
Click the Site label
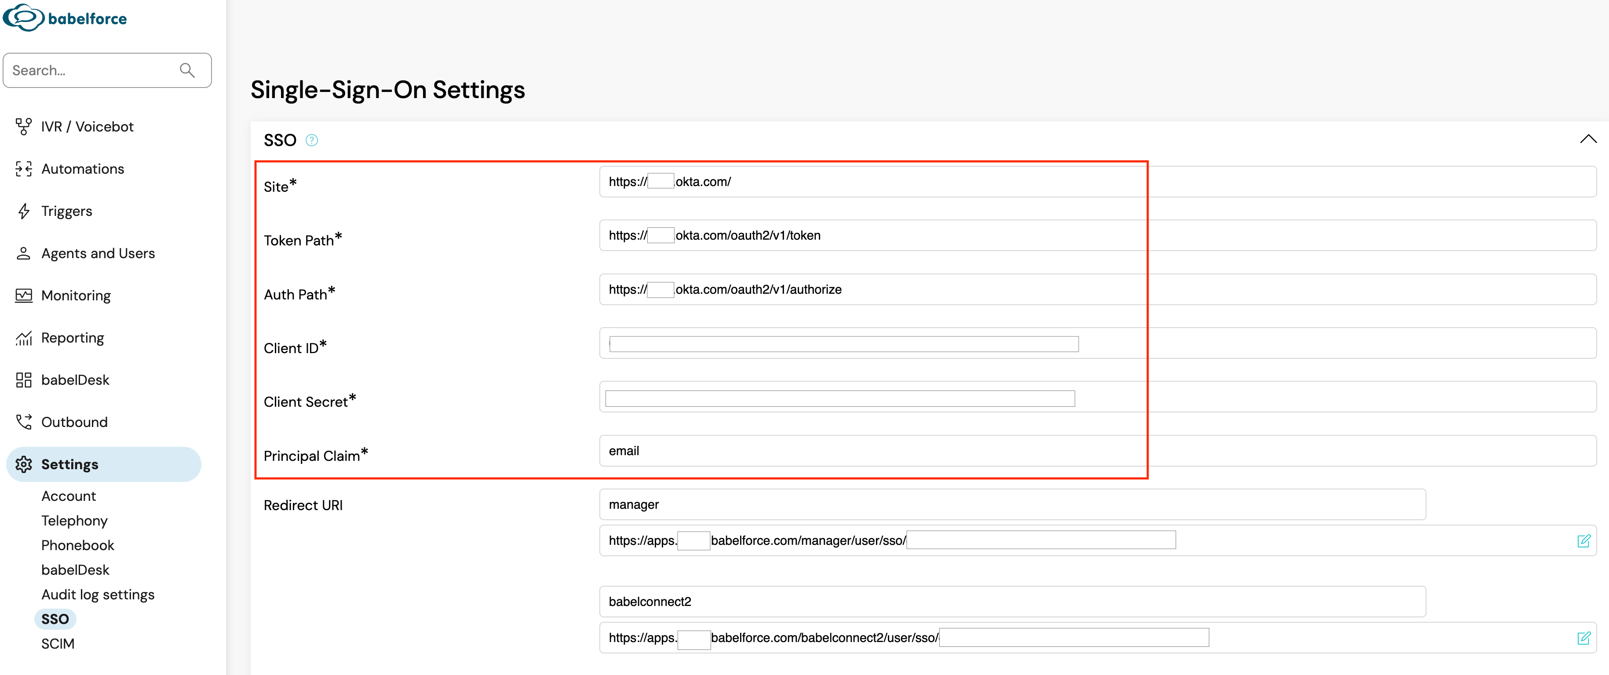pyautogui.click(x=280, y=186)
